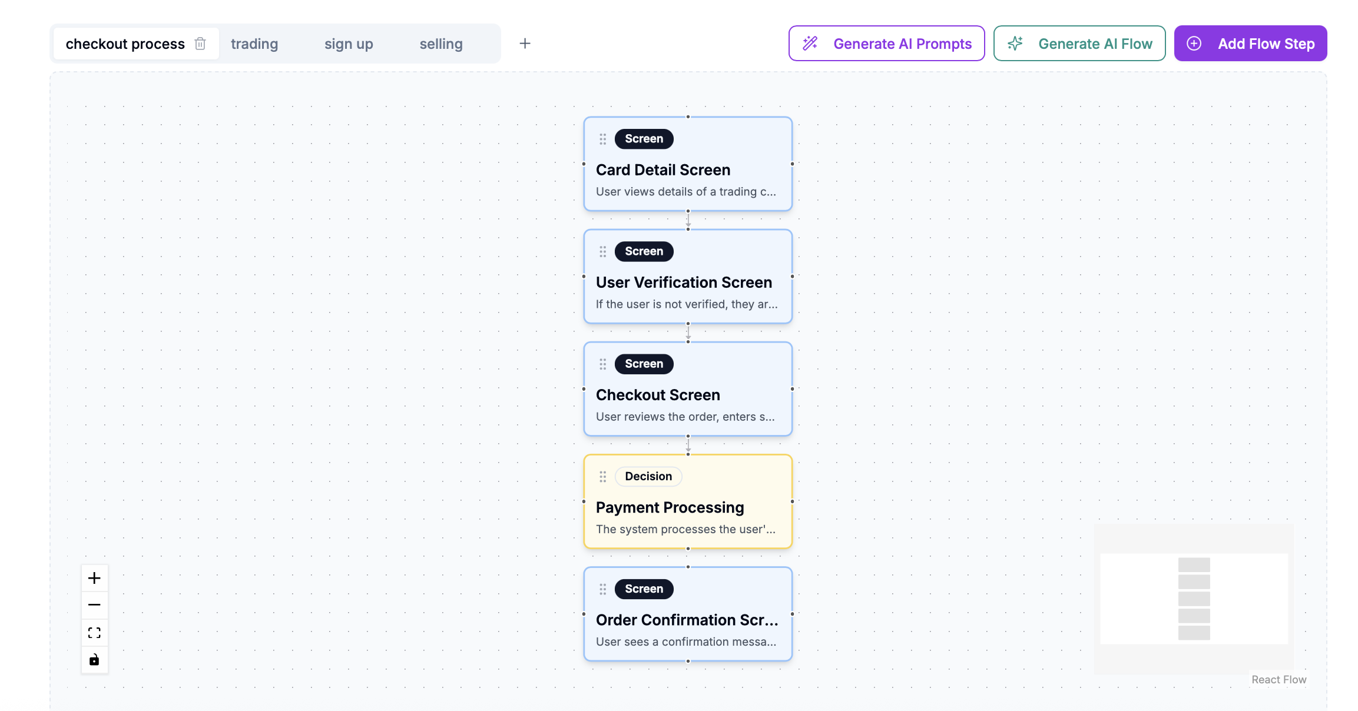The image size is (1358, 711).
Task: Click the plus icon to add new flow tab
Action: pos(525,44)
